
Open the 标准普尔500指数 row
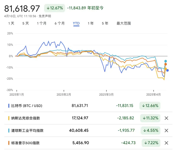tap(88, 143)
